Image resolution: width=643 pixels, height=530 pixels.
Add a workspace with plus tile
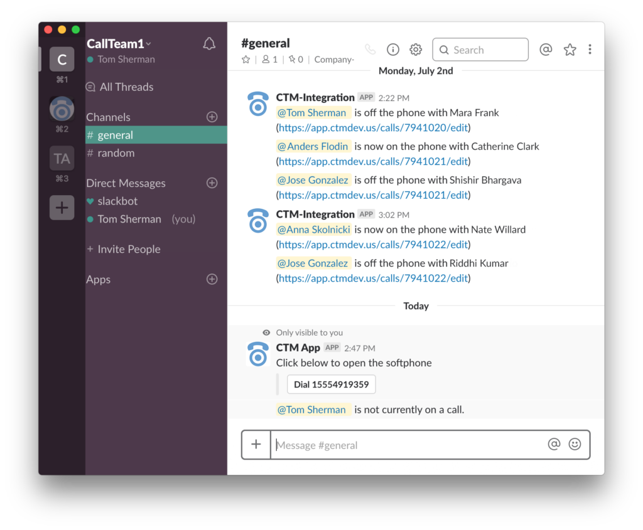coord(62,208)
